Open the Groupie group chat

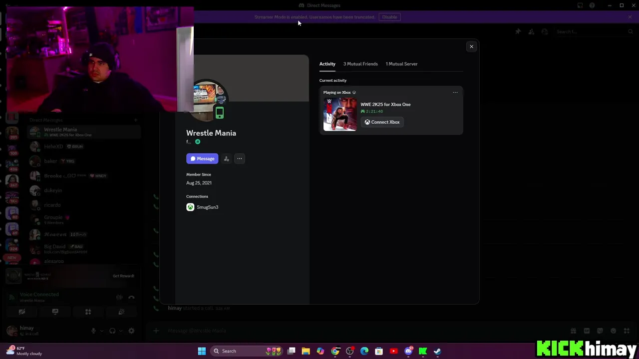[83, 219]
